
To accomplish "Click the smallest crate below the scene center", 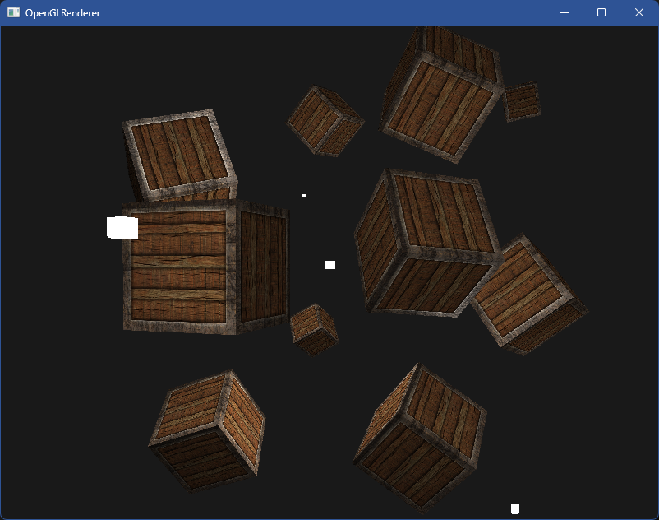I will [315, 329].
